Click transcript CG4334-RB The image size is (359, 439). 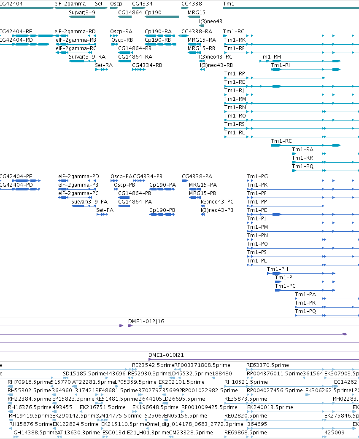coord(147,65)
